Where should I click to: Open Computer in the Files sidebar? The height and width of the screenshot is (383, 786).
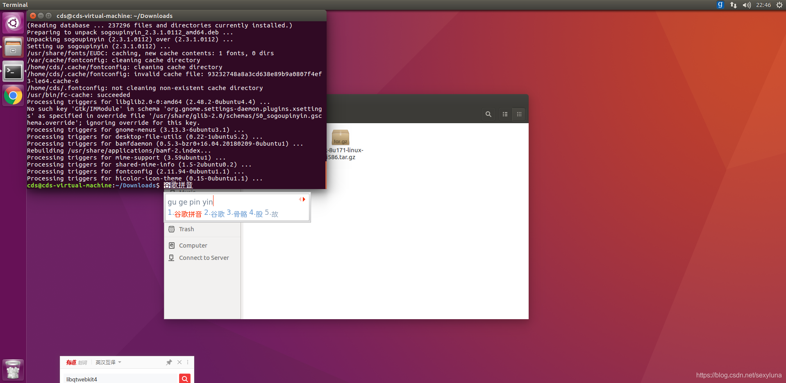click(x=202, y=246)
